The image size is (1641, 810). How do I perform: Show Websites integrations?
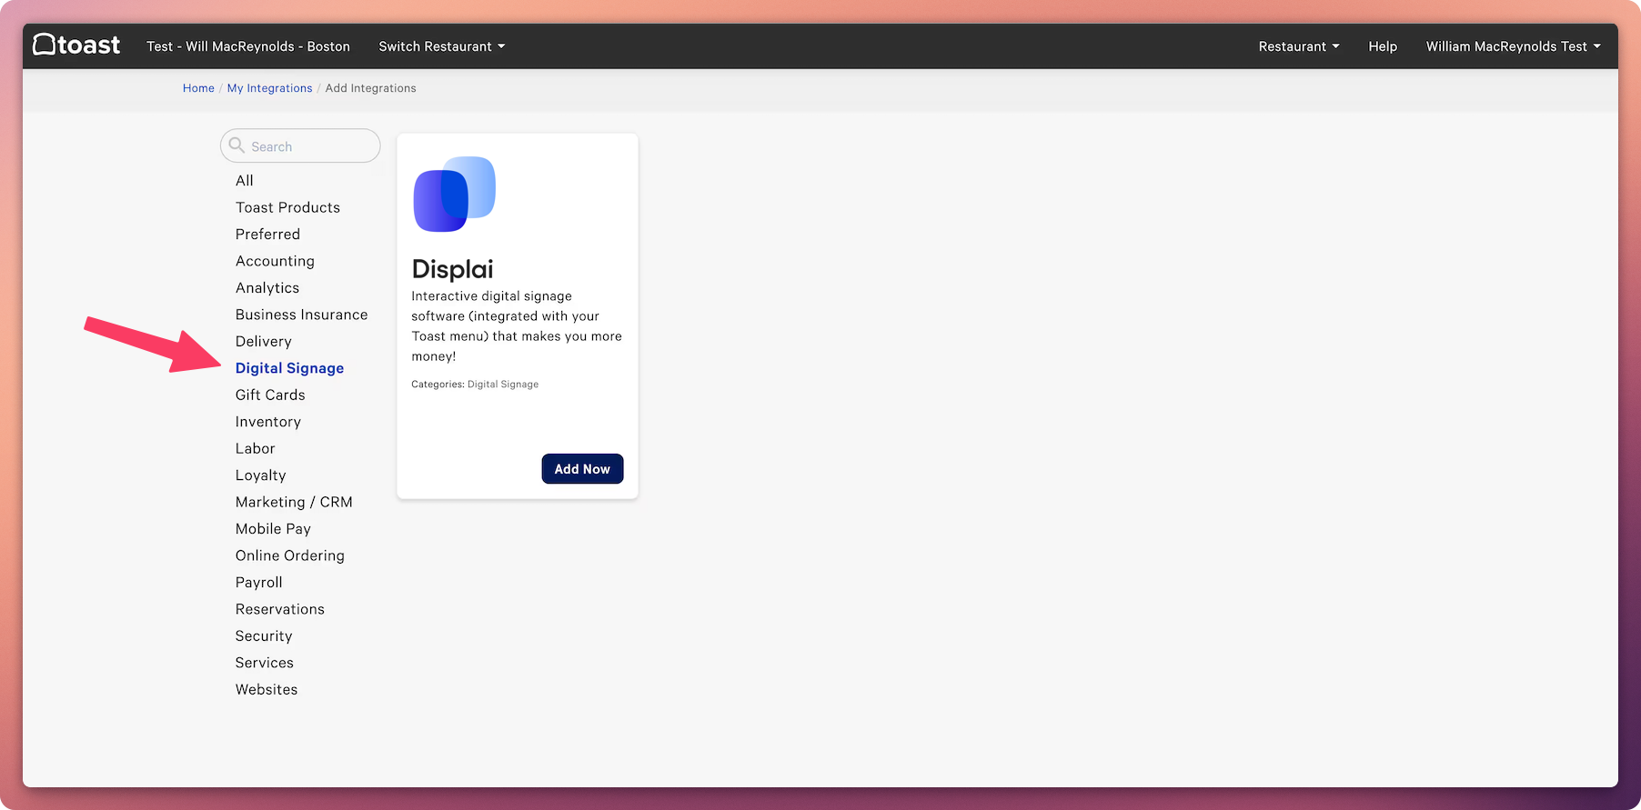point(267,690)
